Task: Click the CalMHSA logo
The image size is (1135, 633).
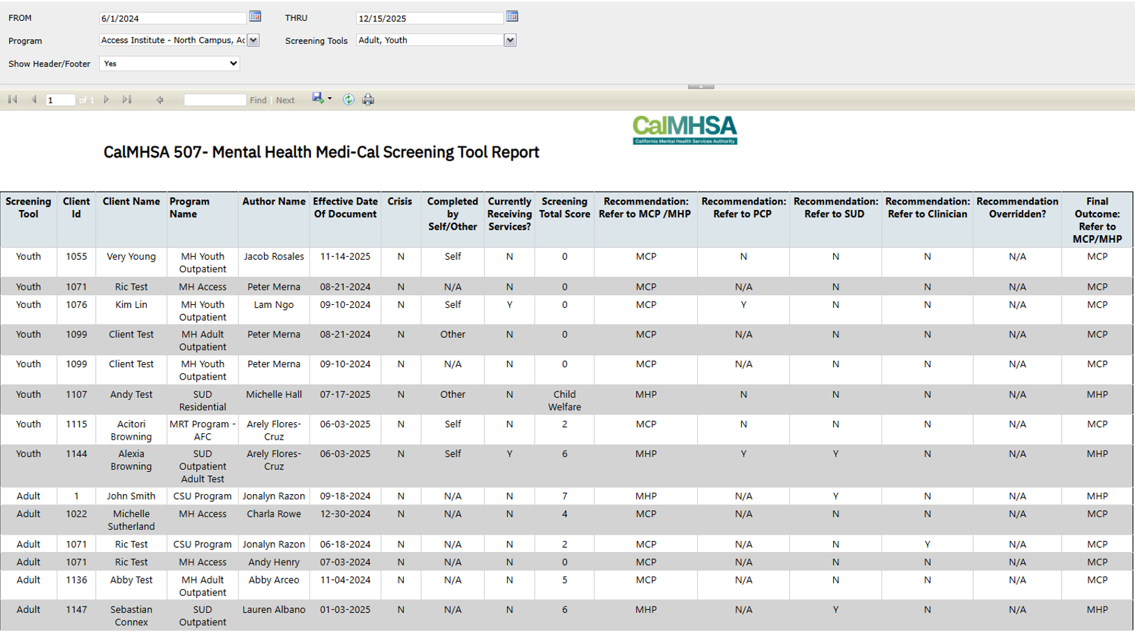Action: click(684, 130)
